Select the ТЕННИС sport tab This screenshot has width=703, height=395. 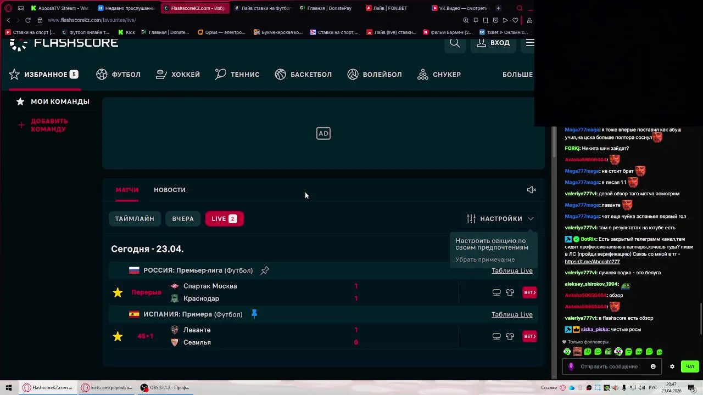(237, 75)
